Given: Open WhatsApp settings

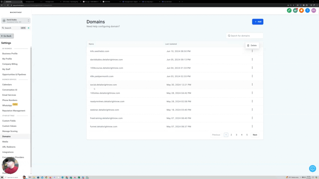Looking at the screenshot, I should click(x=7, y=106).
